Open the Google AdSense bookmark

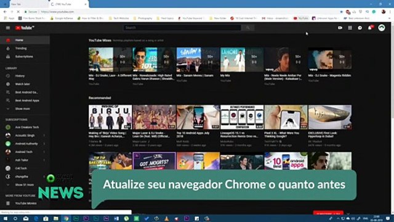click(62, 18)
